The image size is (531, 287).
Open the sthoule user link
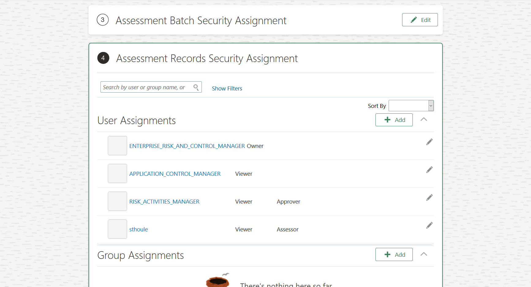pyautogui.click(x=138, y=230)
